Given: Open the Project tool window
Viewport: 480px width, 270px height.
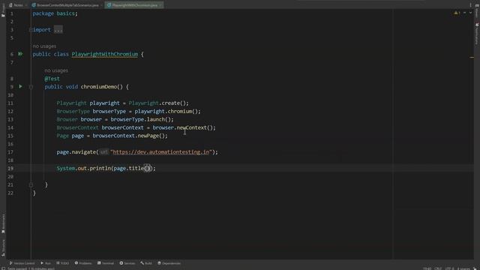Looking at the screenshot, I should (3, 10).
